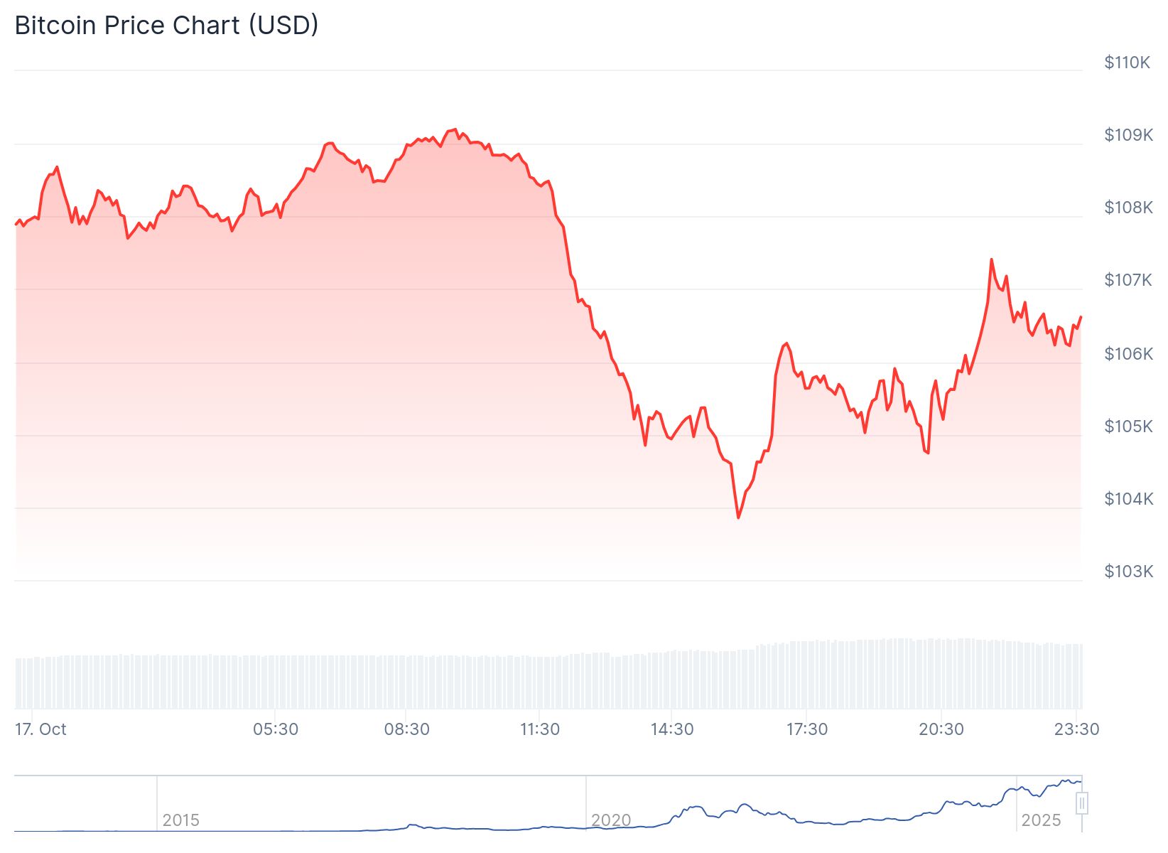Click the 23:30 time axis label
The width and height of the screenshot is (1168, 853).
[x=1077, y=729]
